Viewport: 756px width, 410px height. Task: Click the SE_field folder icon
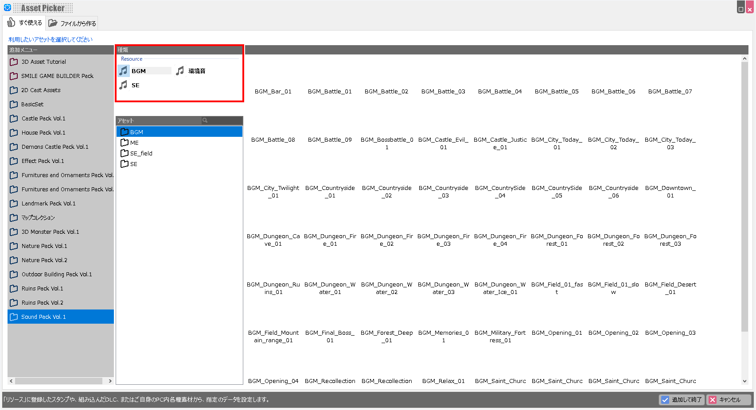[125, 153]
